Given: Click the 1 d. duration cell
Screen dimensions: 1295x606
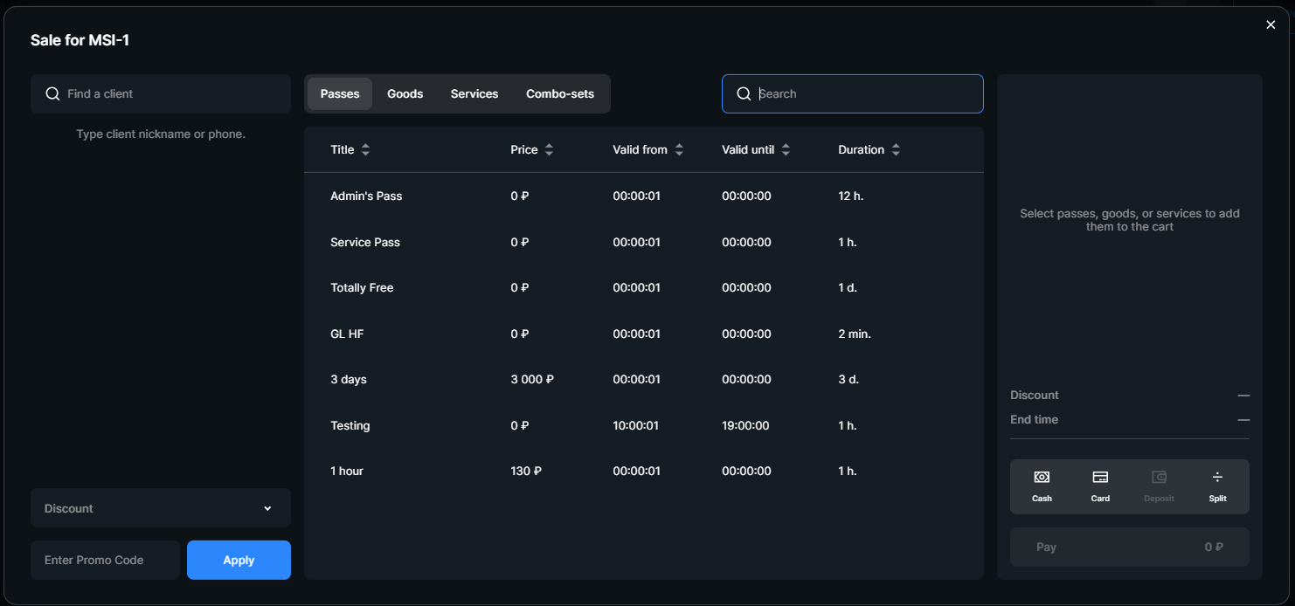Looking at the screenshot, I should click(x=848, y=287).
